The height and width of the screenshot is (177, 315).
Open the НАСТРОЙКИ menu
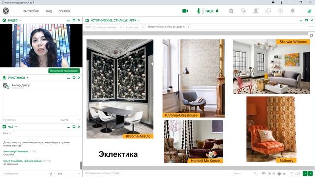tap(31, 11)
